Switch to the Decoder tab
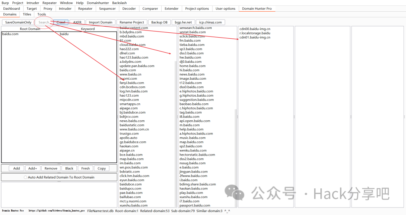This screenshot has height=215, width=406. [129, 9]
